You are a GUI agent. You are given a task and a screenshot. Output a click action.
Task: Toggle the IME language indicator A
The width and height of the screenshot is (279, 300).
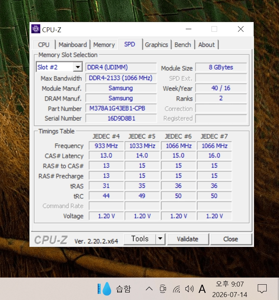[202, 289]
